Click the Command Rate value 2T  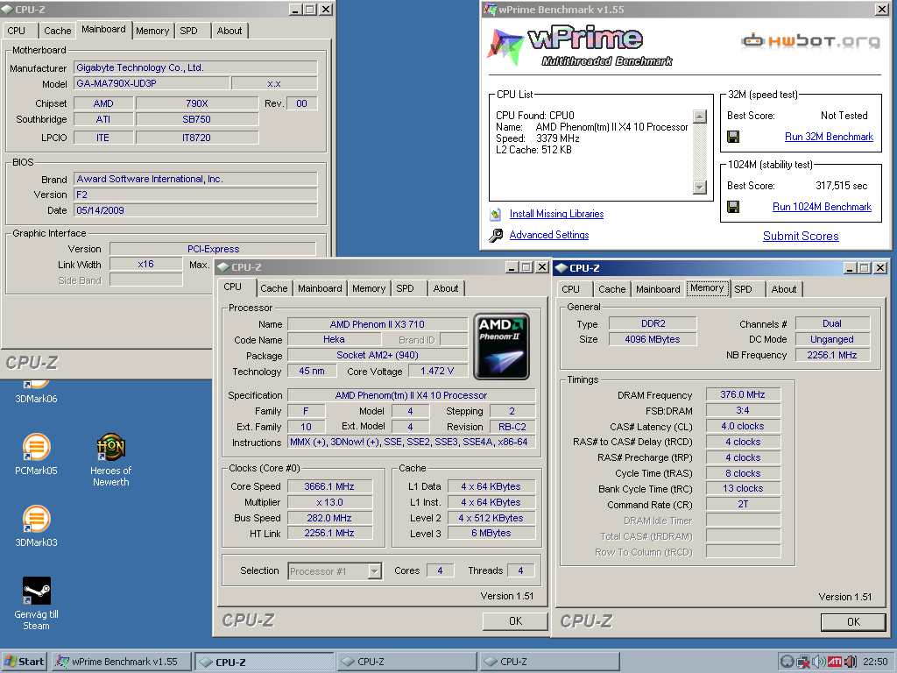pos(743,504)
